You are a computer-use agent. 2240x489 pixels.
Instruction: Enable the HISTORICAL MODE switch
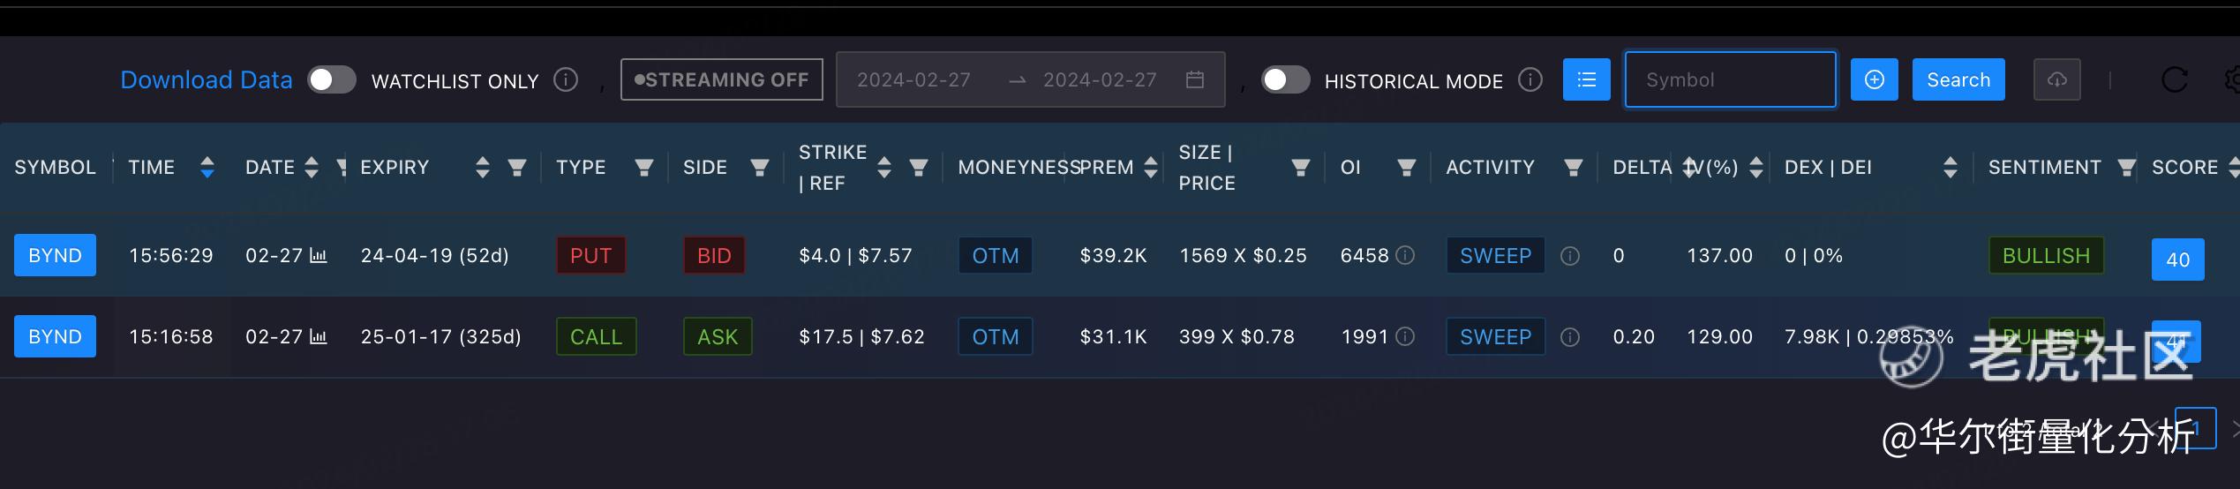click(1285, 79)
